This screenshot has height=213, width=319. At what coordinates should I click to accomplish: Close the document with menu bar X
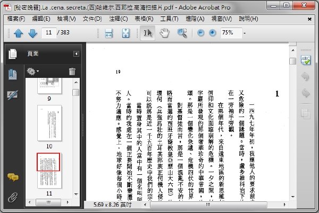point(309,19)
